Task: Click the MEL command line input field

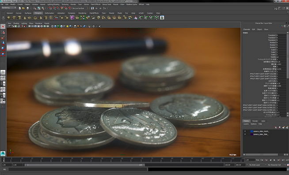Action: coord(78,169)
